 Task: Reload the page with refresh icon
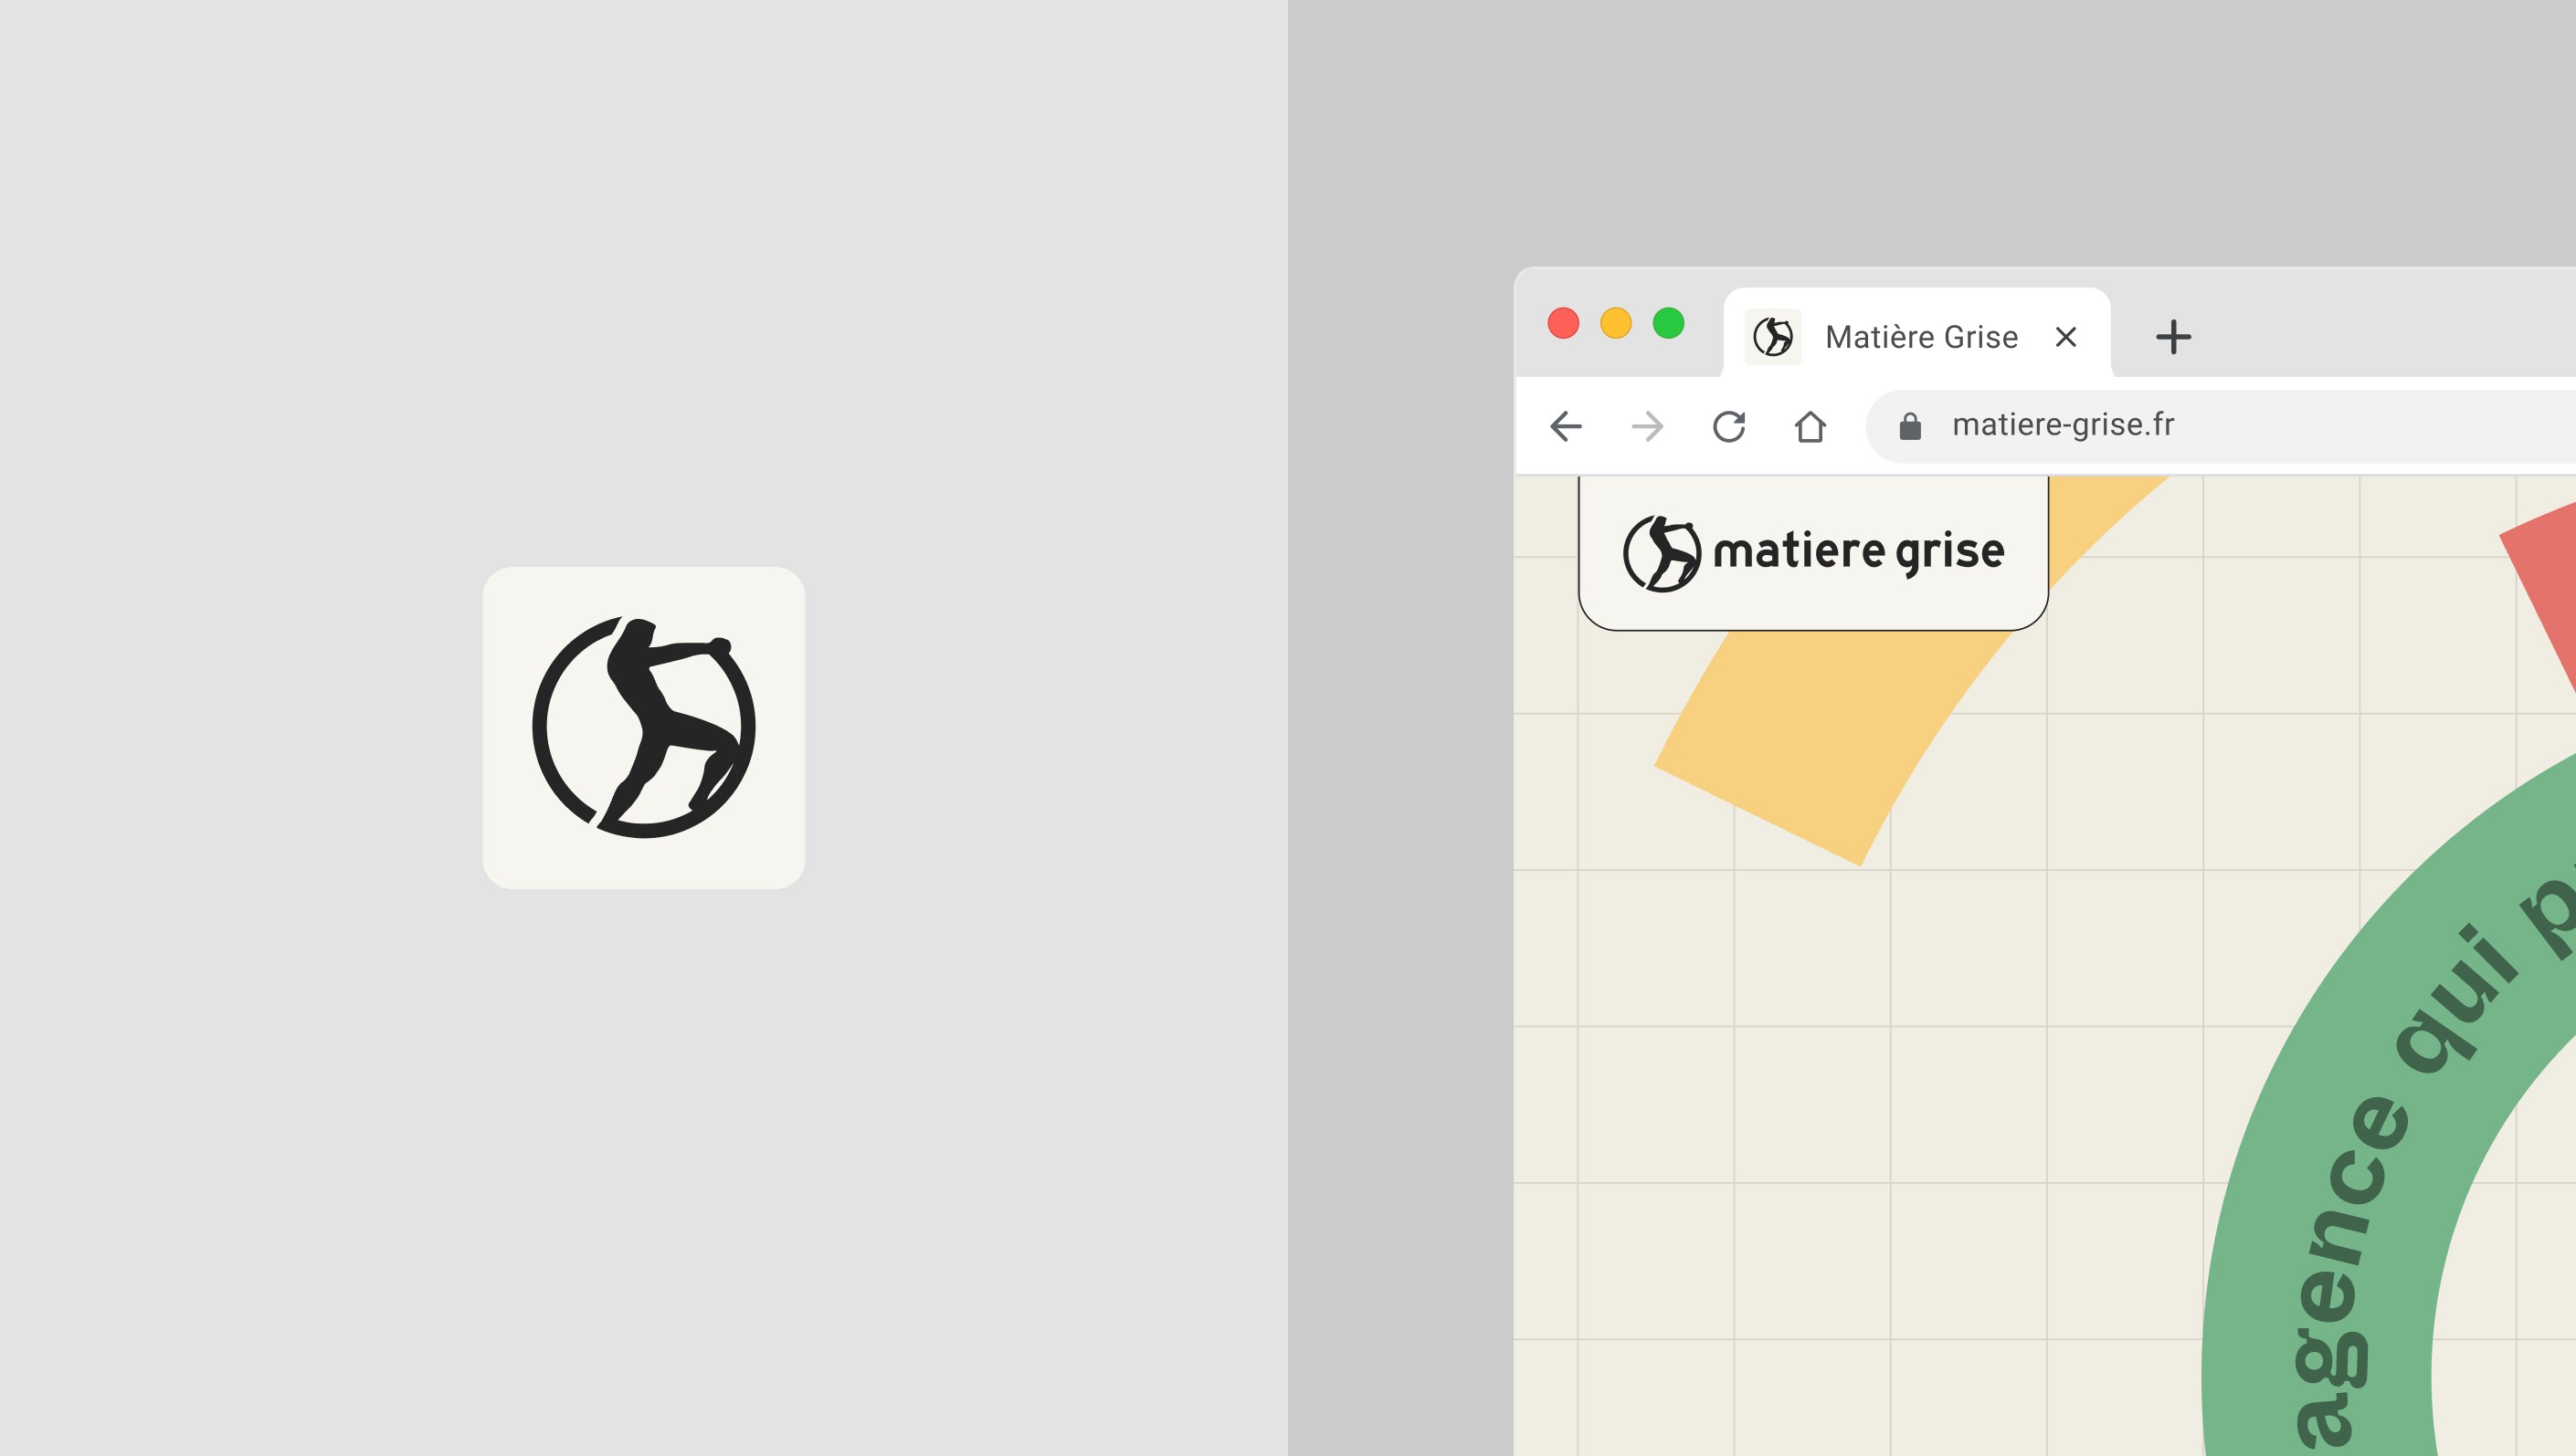(x=1728, y=426)
